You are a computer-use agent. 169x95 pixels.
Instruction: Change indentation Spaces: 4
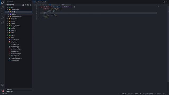[130, 94]
